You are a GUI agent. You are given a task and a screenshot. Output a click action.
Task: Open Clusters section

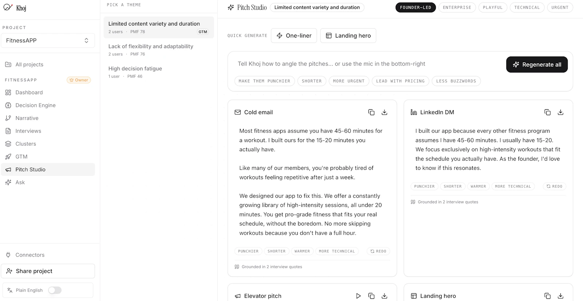tap(48, 144)
